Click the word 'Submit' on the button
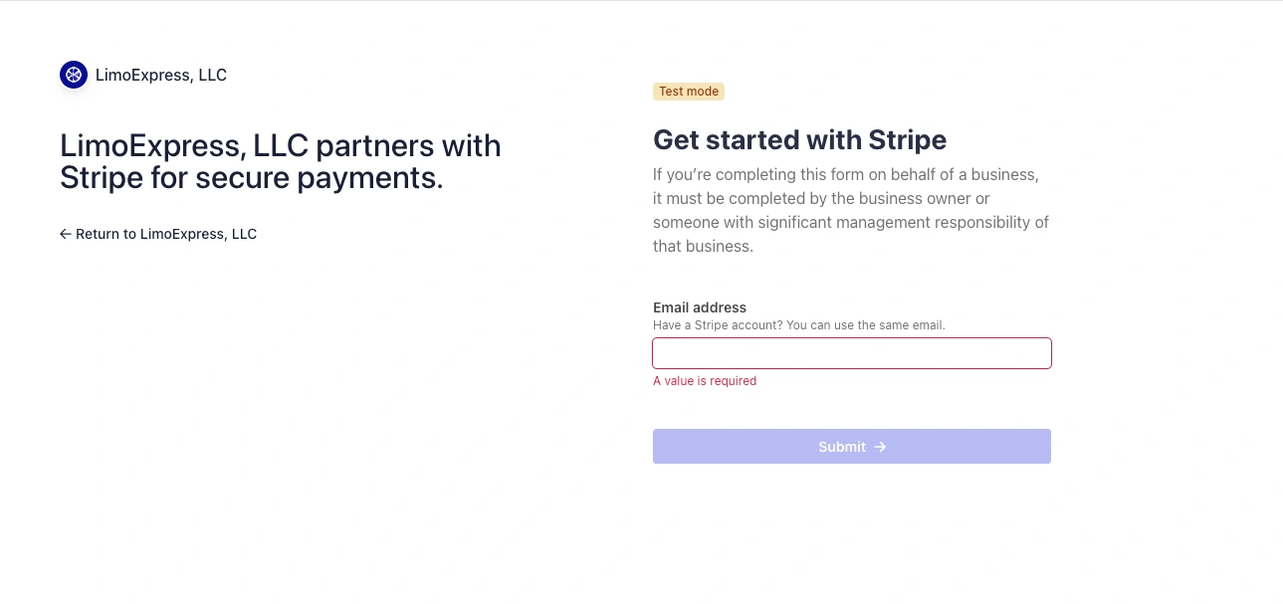Image resolution: width=1283 pixels, height=604 pixels. tap(842, 447)
